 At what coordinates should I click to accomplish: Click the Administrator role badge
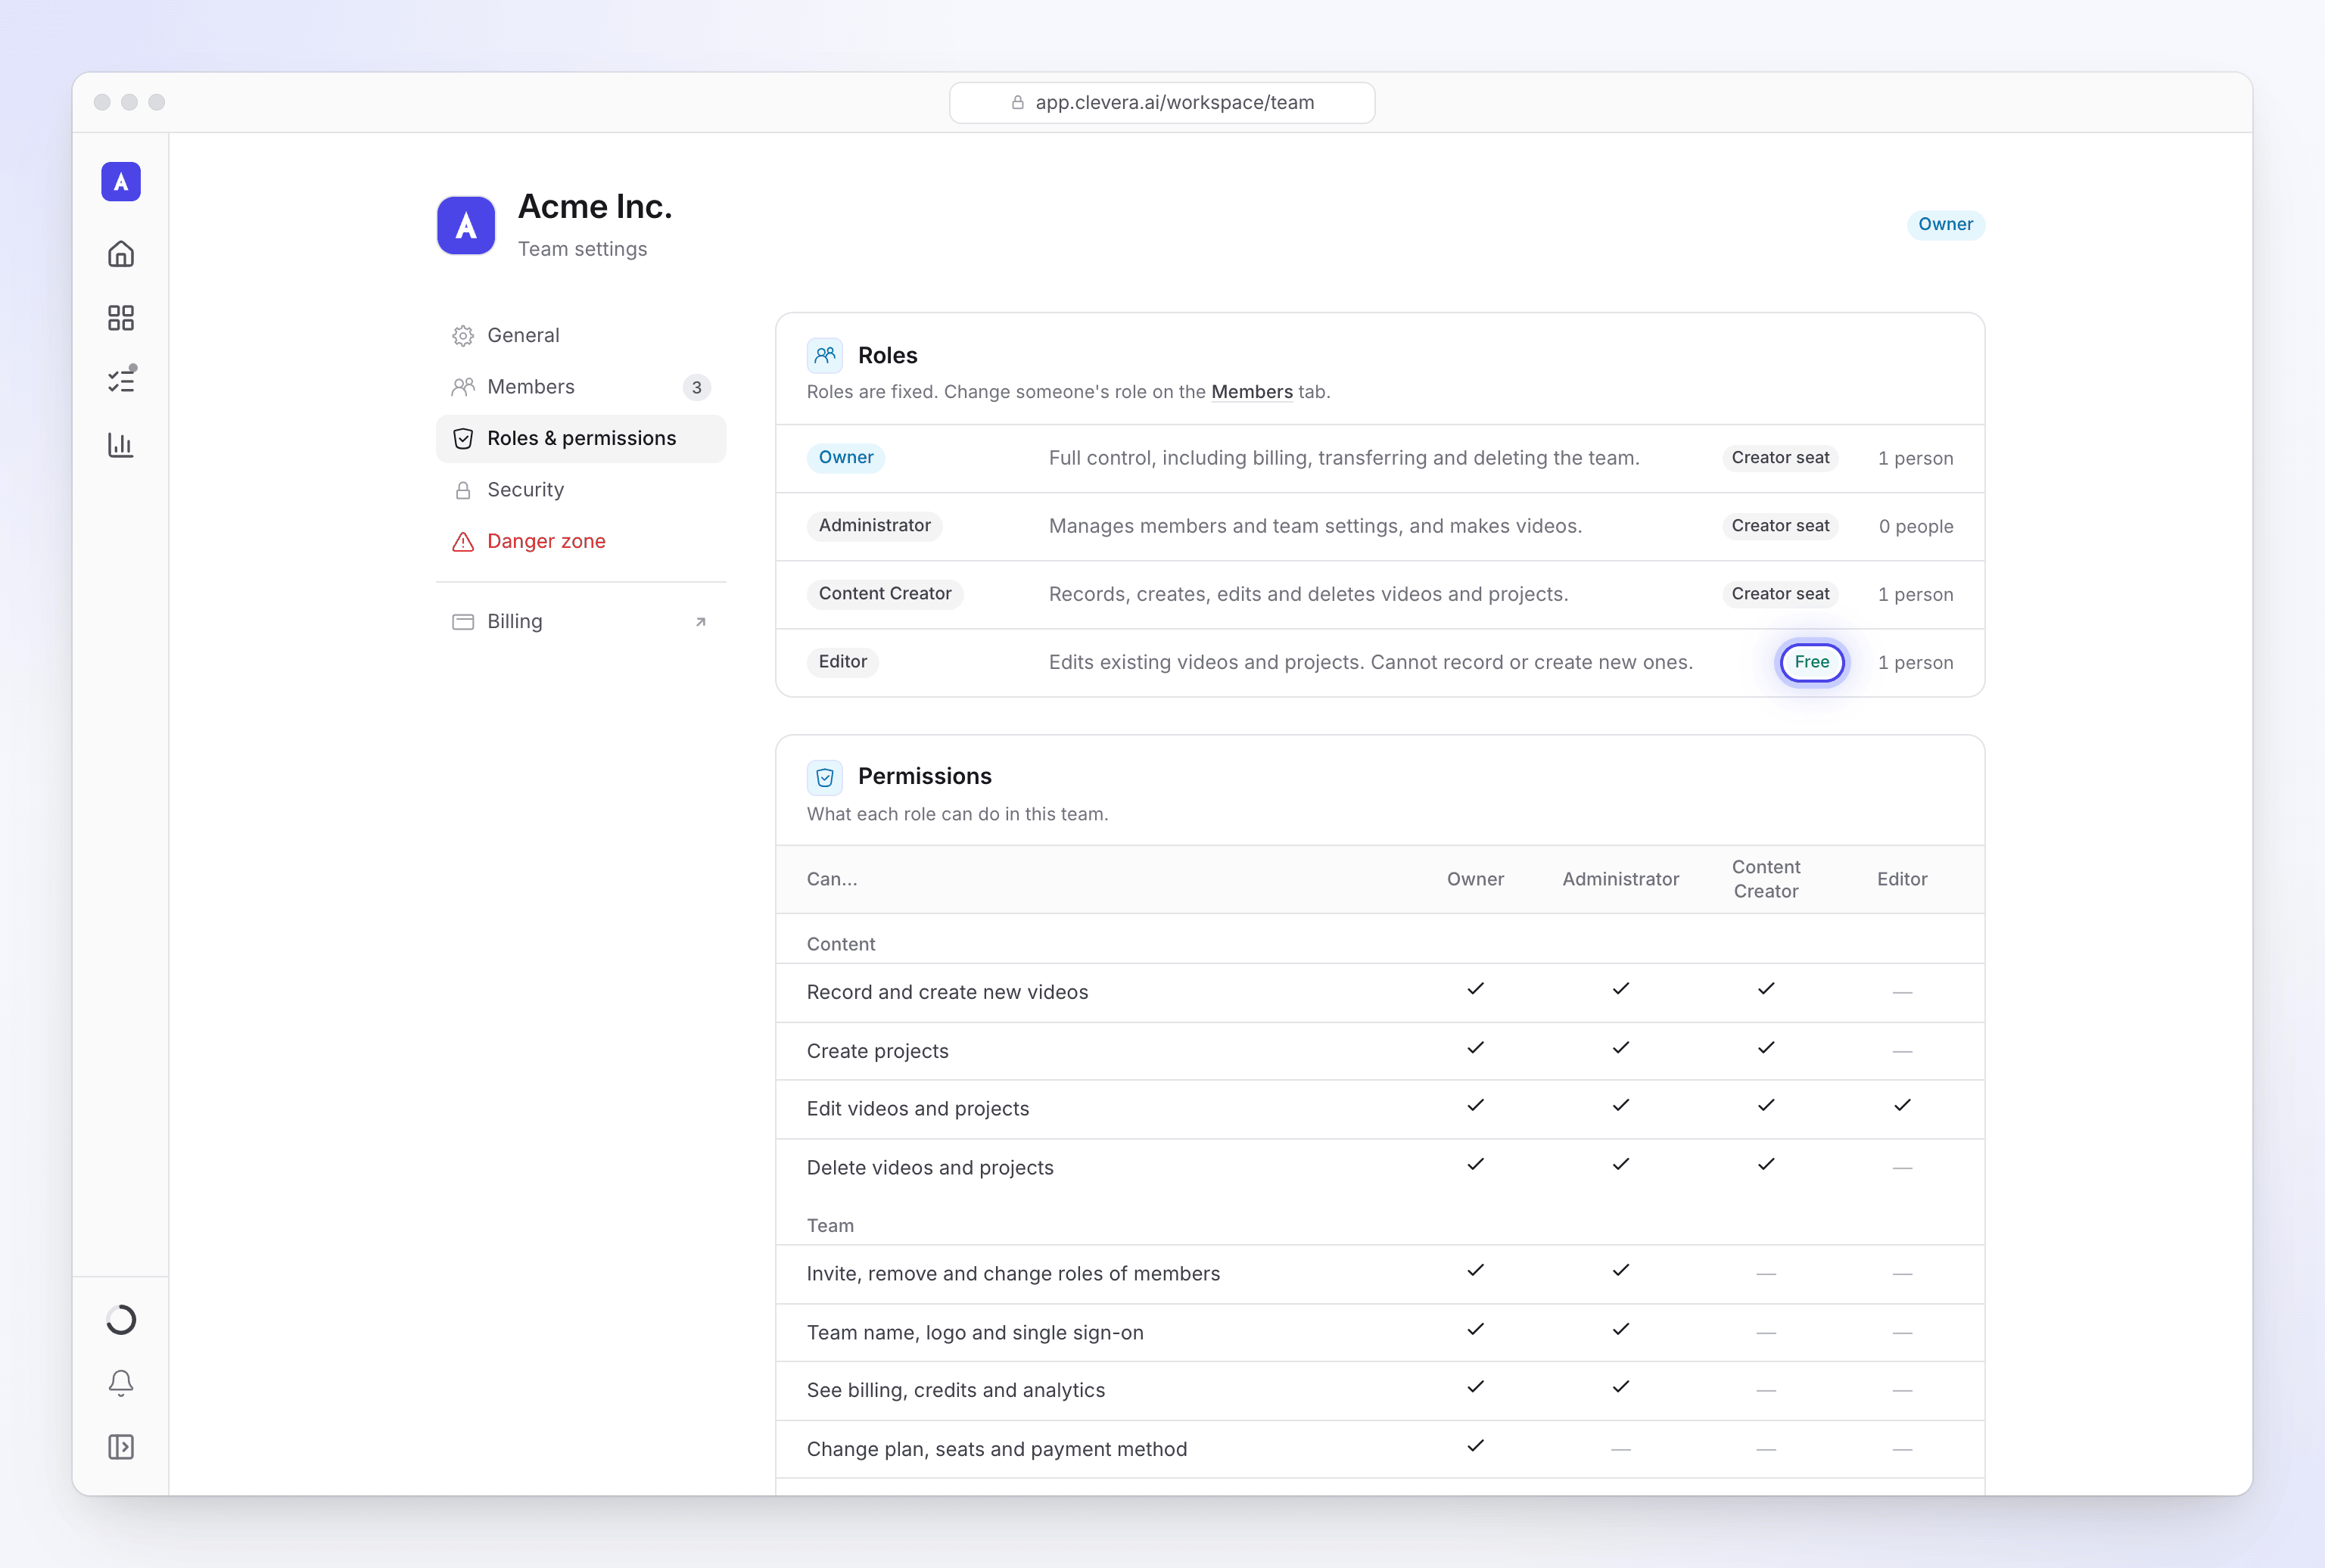tap(874, 526)
